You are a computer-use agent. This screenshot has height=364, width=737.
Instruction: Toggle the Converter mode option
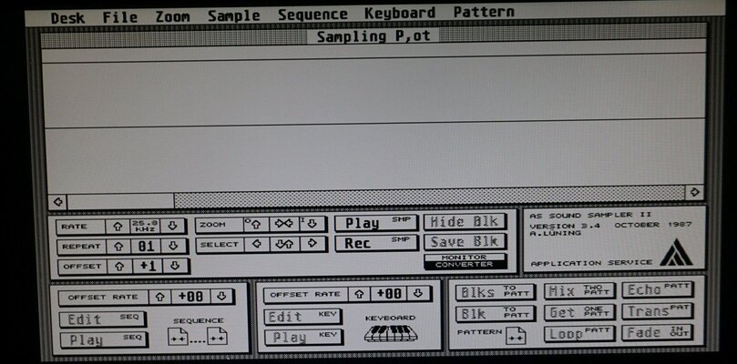coord(464,265)
